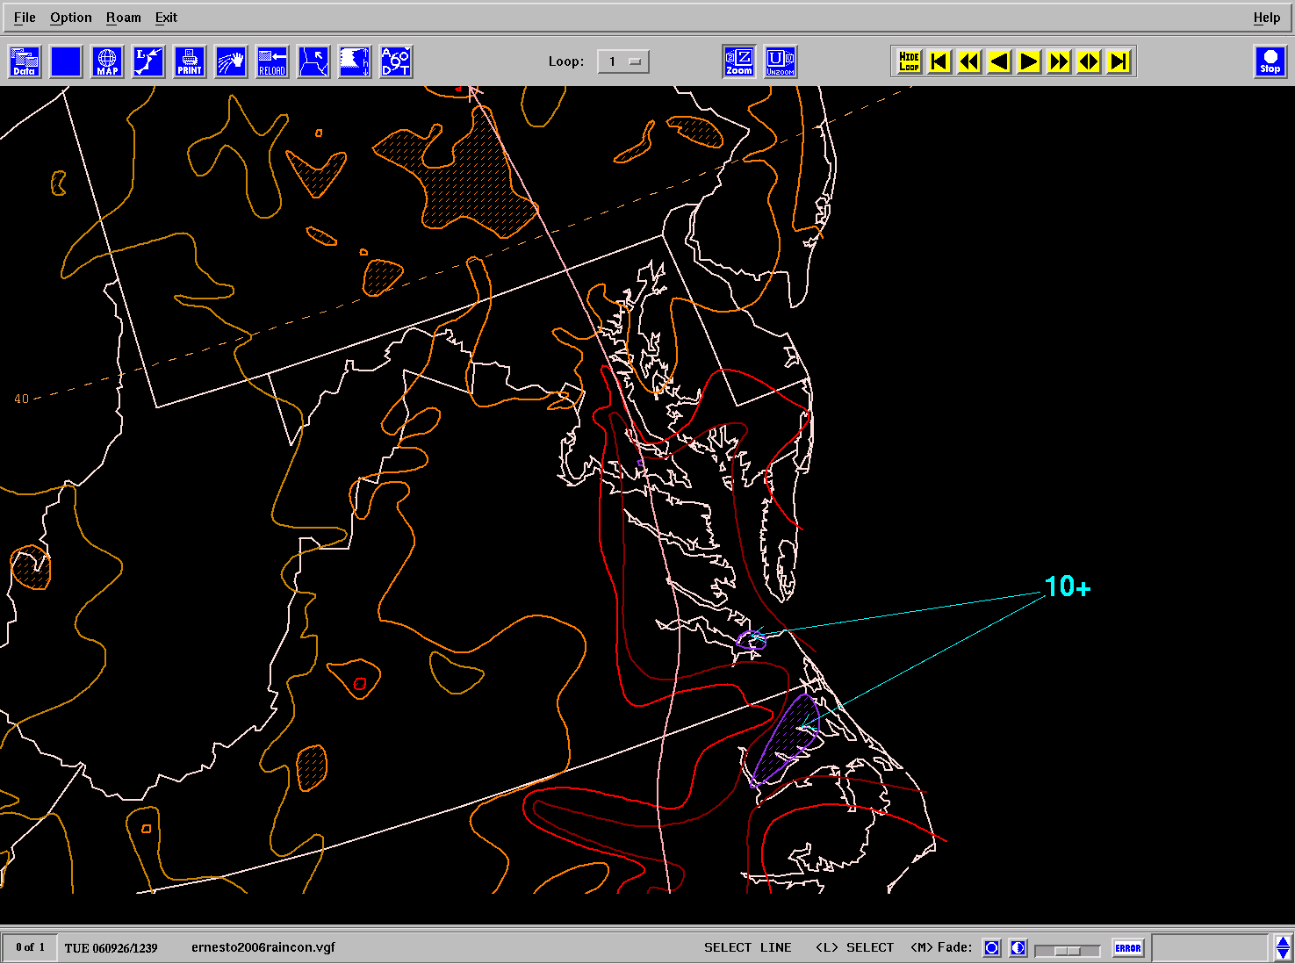The image size is (1295, 964).
Task: Click the '0 of 1' frame counter
Action: [31, 947]
